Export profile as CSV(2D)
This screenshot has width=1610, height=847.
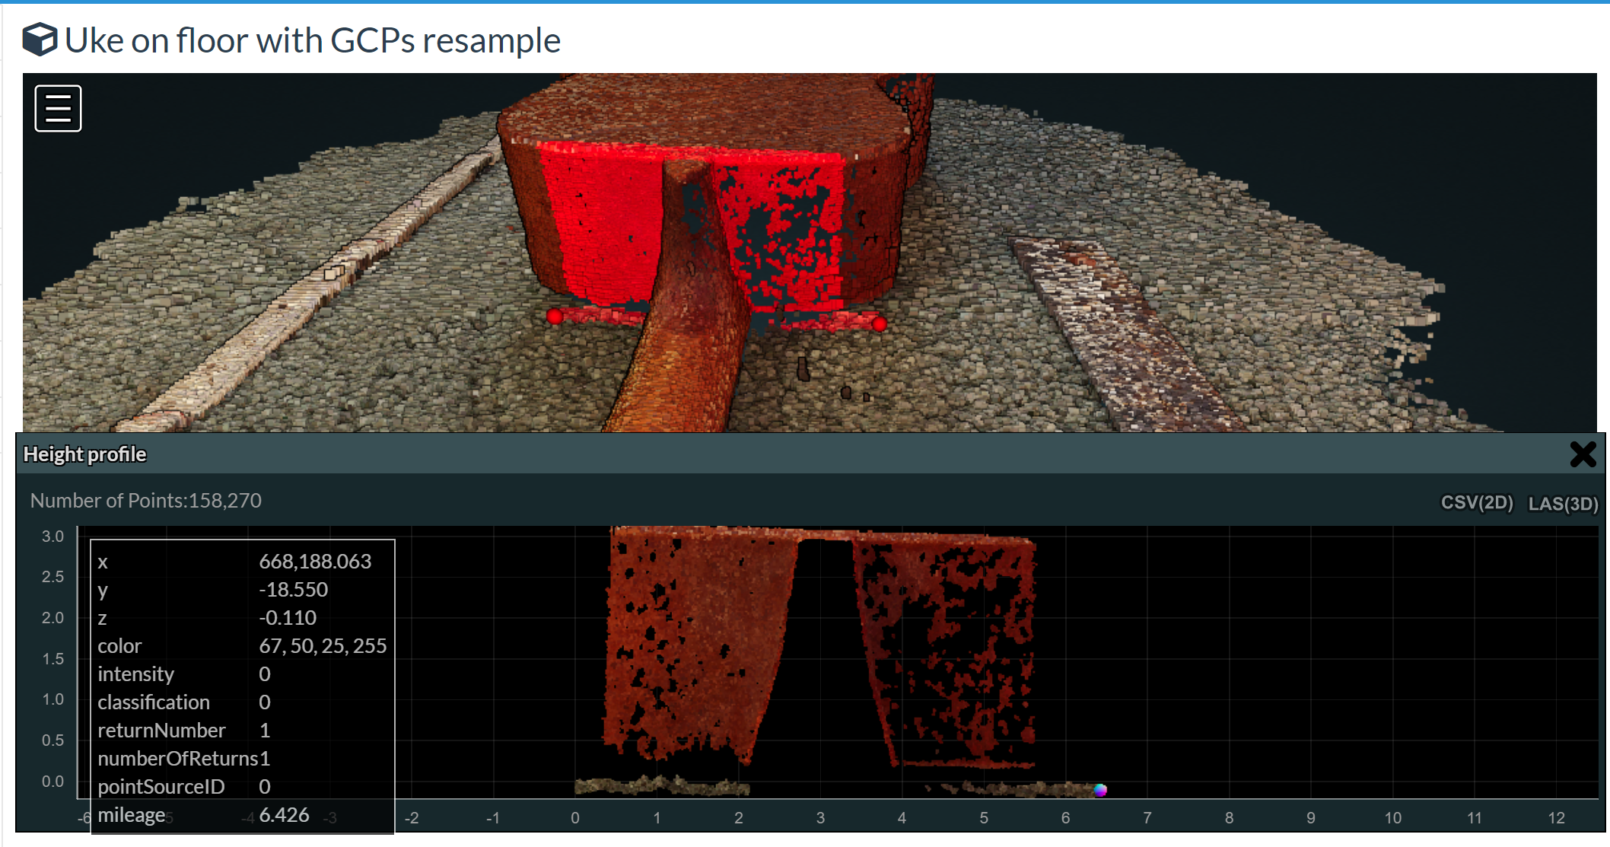[1476, 503]
